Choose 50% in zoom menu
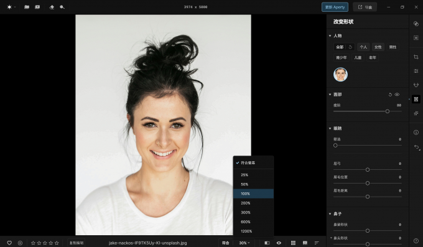The height and width of the screenshot is (247, 423). point(253,184)
